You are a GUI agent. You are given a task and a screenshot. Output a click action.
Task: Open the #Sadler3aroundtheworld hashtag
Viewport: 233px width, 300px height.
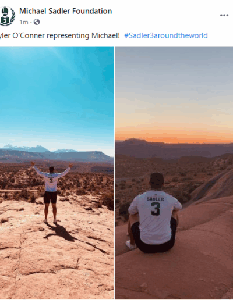point(166,35)
